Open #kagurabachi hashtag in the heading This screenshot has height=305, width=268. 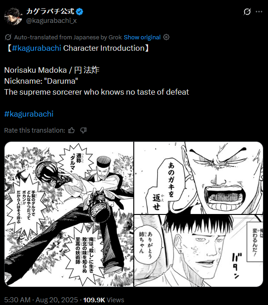37,48
